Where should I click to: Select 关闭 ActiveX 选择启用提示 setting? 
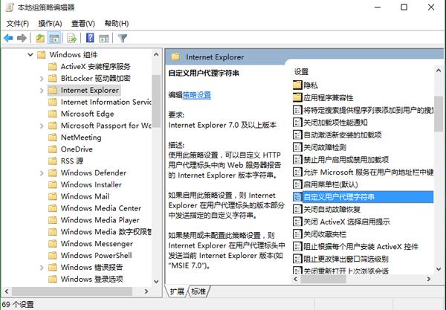[x=346, y=222]
